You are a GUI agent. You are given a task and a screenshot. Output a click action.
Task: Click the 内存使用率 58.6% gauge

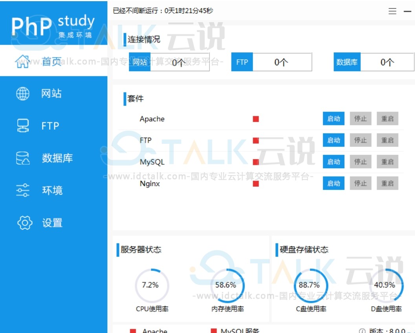pyautogui.click(x=228, y=286)
